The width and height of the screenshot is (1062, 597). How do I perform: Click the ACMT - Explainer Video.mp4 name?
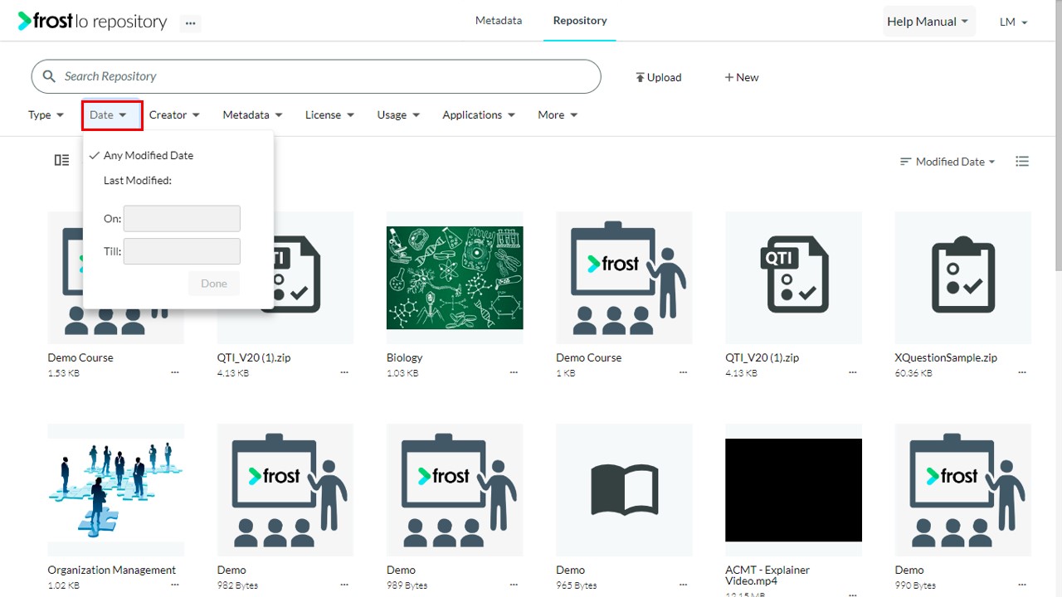click(767, 575)
